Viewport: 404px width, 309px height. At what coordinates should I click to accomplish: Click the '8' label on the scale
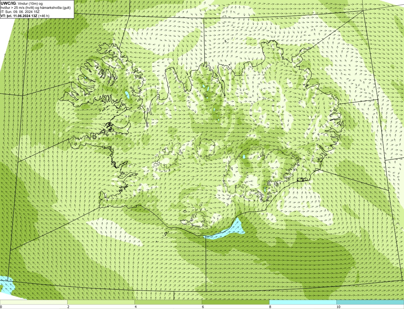[270, 307]
